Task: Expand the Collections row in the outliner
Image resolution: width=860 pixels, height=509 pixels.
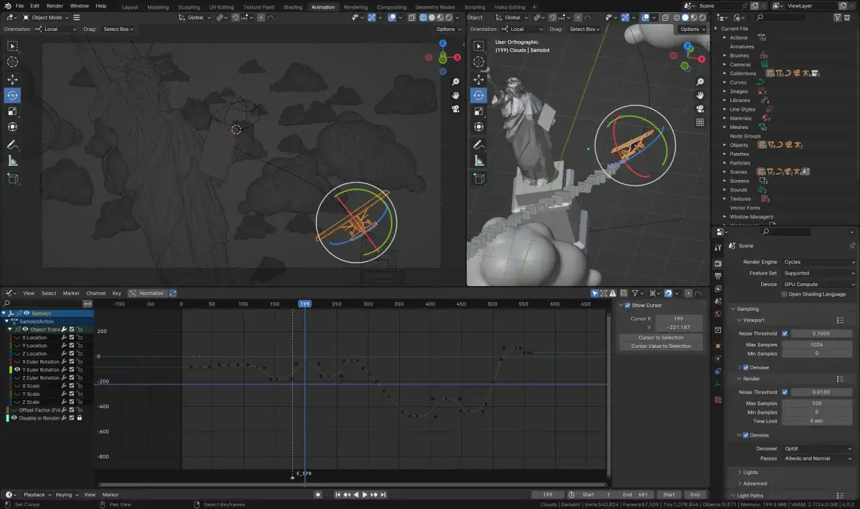Action: (724, 73)
